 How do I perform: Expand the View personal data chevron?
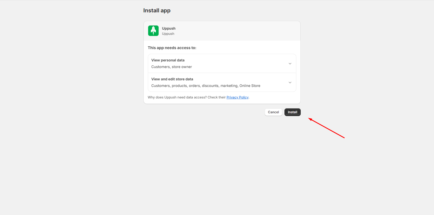(290, 64)
